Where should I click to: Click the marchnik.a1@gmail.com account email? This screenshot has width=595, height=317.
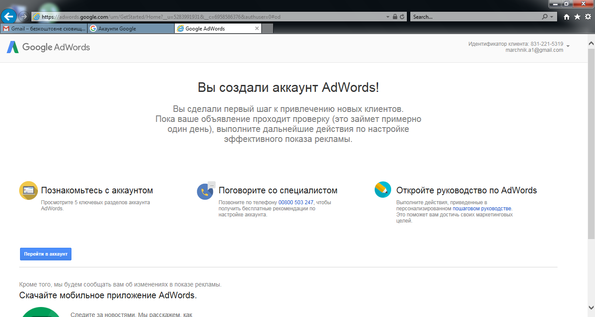pos(534,50)
